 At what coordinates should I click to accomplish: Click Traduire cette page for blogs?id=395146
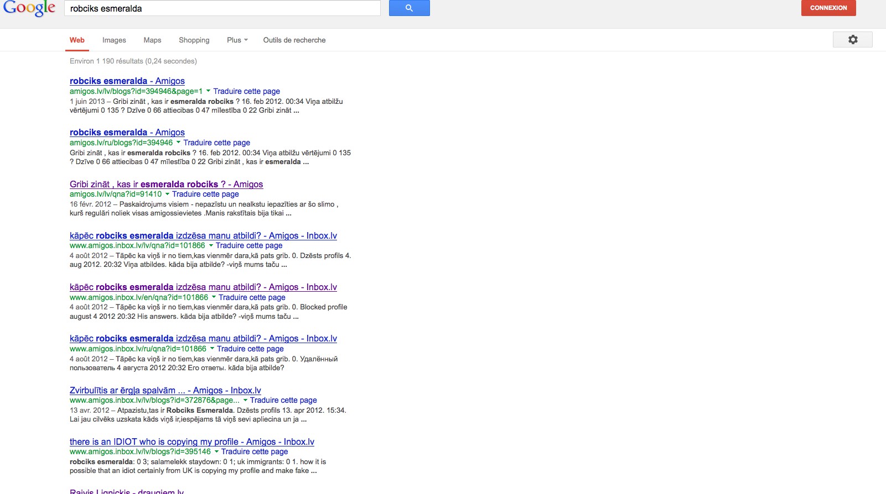click(x=255, y=451)
